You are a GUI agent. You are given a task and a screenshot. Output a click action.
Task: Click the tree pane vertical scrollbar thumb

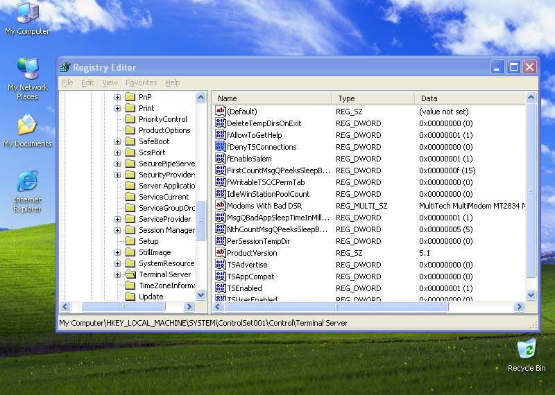(200, 220)
